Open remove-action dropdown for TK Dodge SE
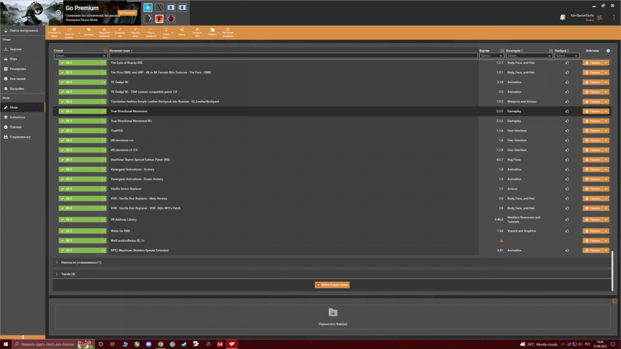 coord(606,82)
